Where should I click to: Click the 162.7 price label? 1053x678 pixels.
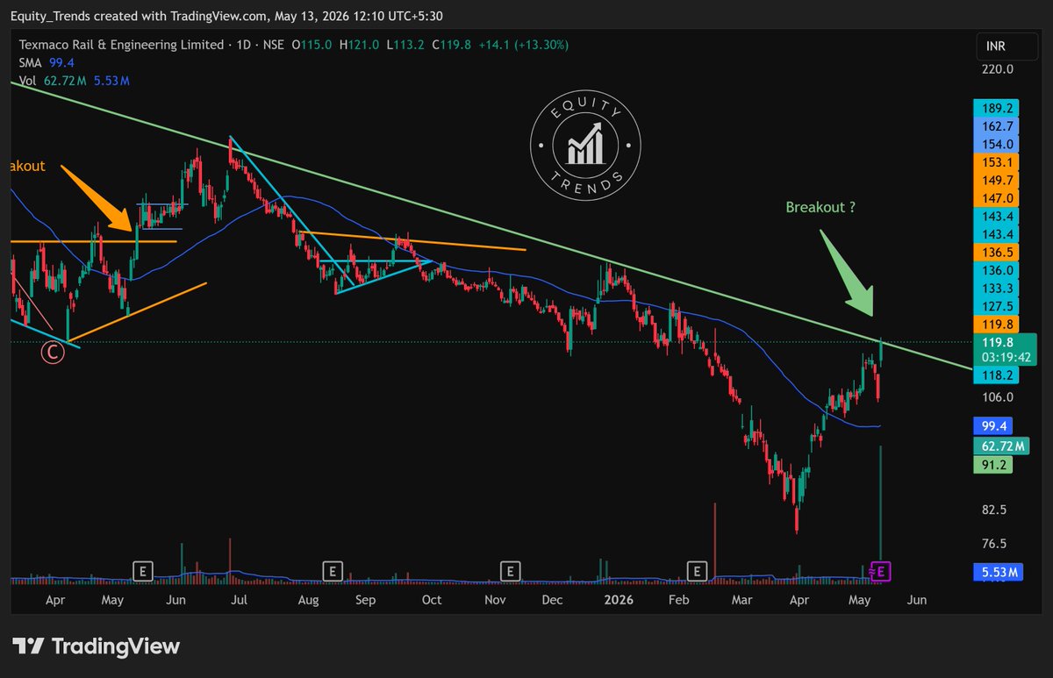[999, 126]
